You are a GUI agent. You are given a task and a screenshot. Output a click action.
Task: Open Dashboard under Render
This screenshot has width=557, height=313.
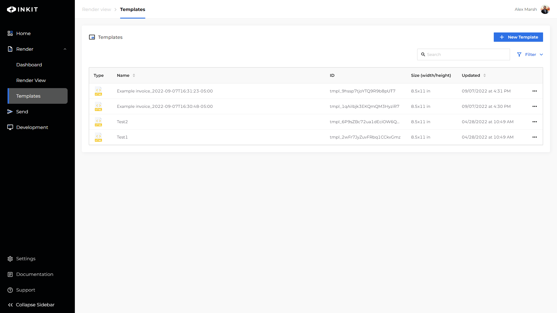(29, 65)
